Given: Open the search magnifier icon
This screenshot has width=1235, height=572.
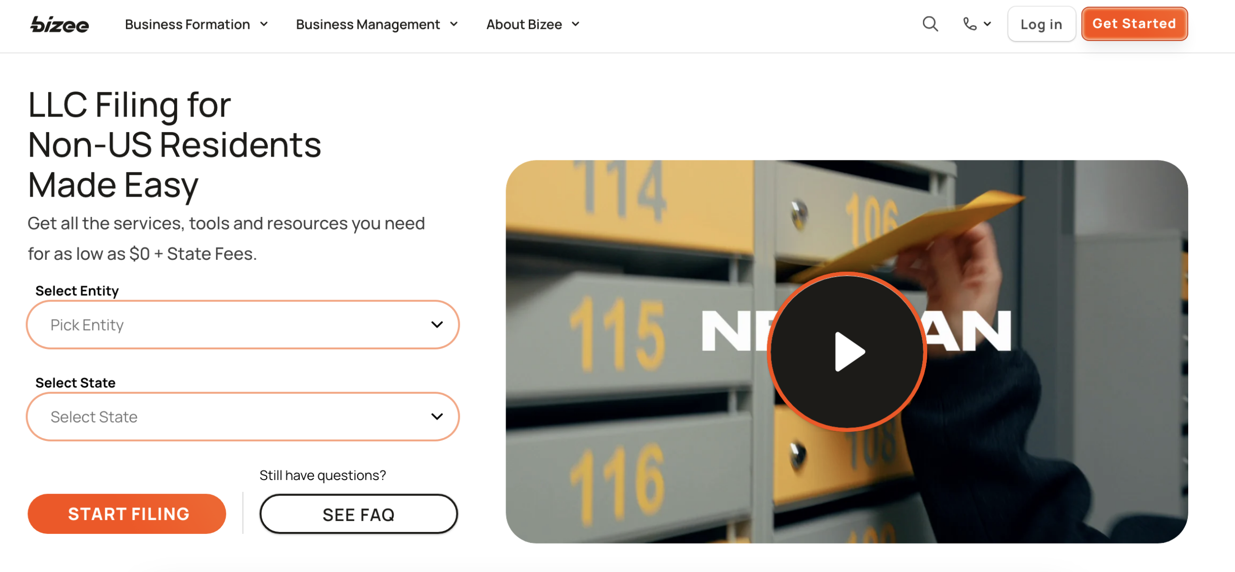Looking at the screenshot, I should (930, 24).
